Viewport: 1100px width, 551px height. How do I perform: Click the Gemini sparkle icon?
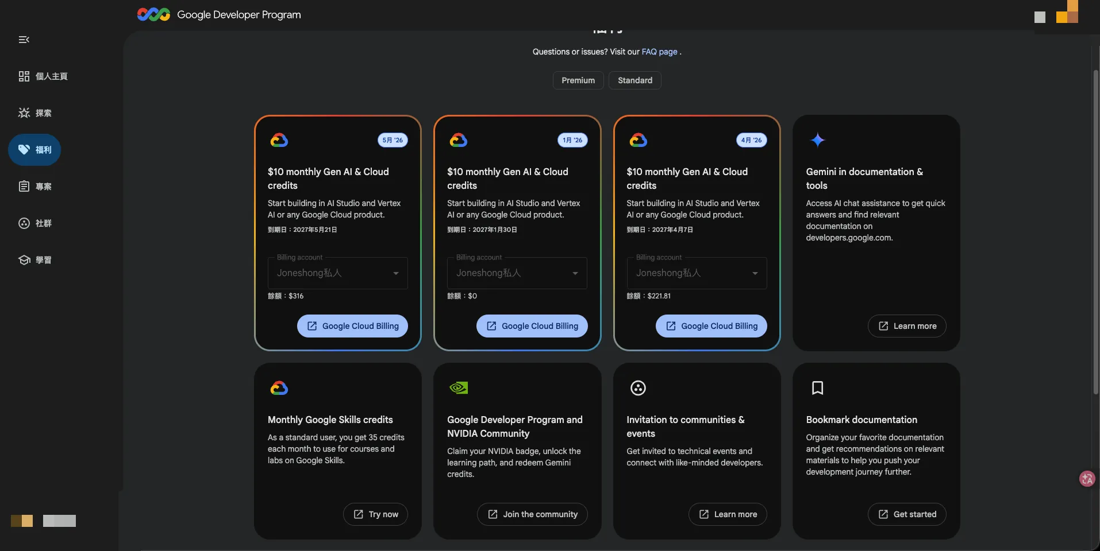pos(817,140)
